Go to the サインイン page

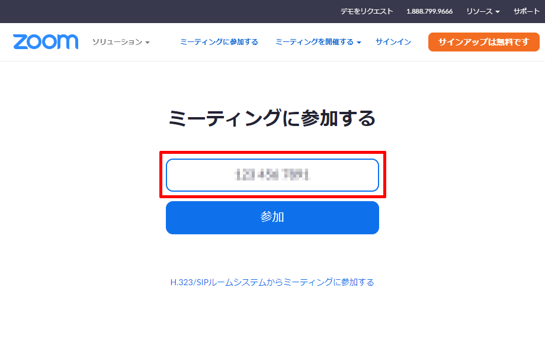pos(393,42)
